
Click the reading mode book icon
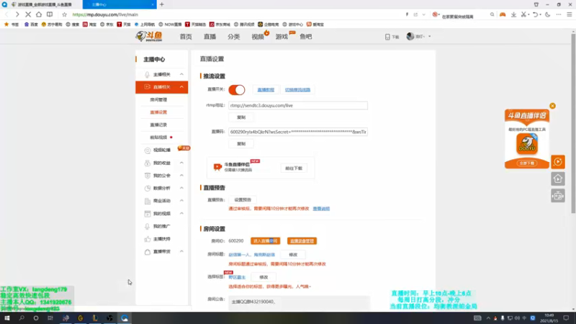click(x=50, y=14)
